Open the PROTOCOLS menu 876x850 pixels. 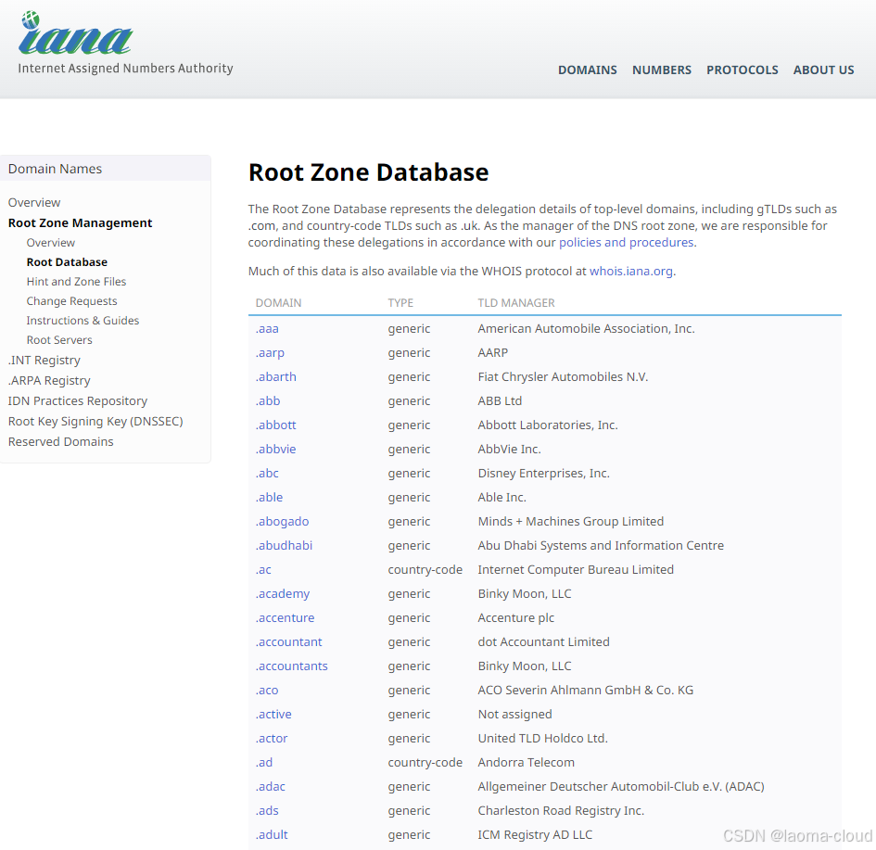click(x=742, y=70)
